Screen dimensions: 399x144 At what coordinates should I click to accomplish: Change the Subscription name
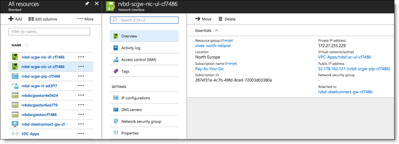click(231, 63)
